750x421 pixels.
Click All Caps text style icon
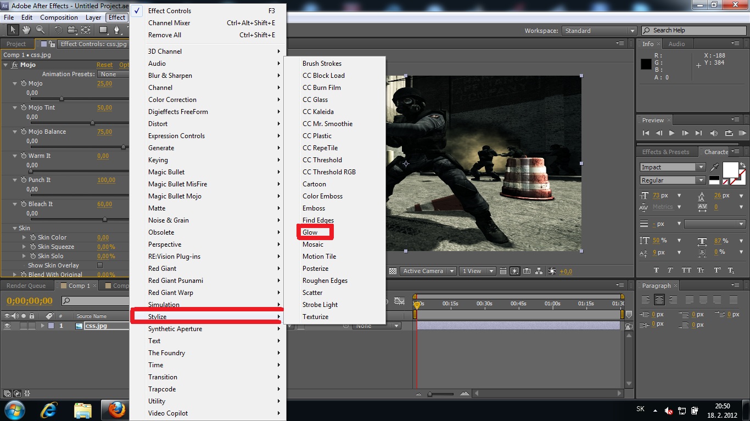pos(686,270)
